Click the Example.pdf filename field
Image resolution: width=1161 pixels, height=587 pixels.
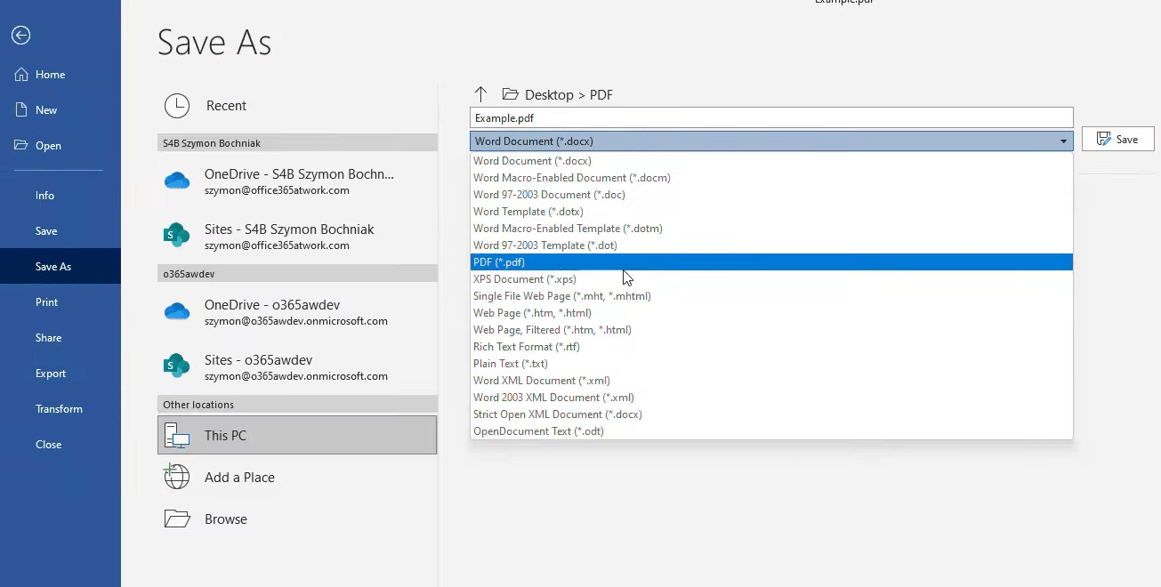coord(770,117)
